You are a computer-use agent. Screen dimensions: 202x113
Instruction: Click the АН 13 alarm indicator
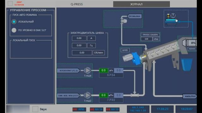click(x=113, y=109)
